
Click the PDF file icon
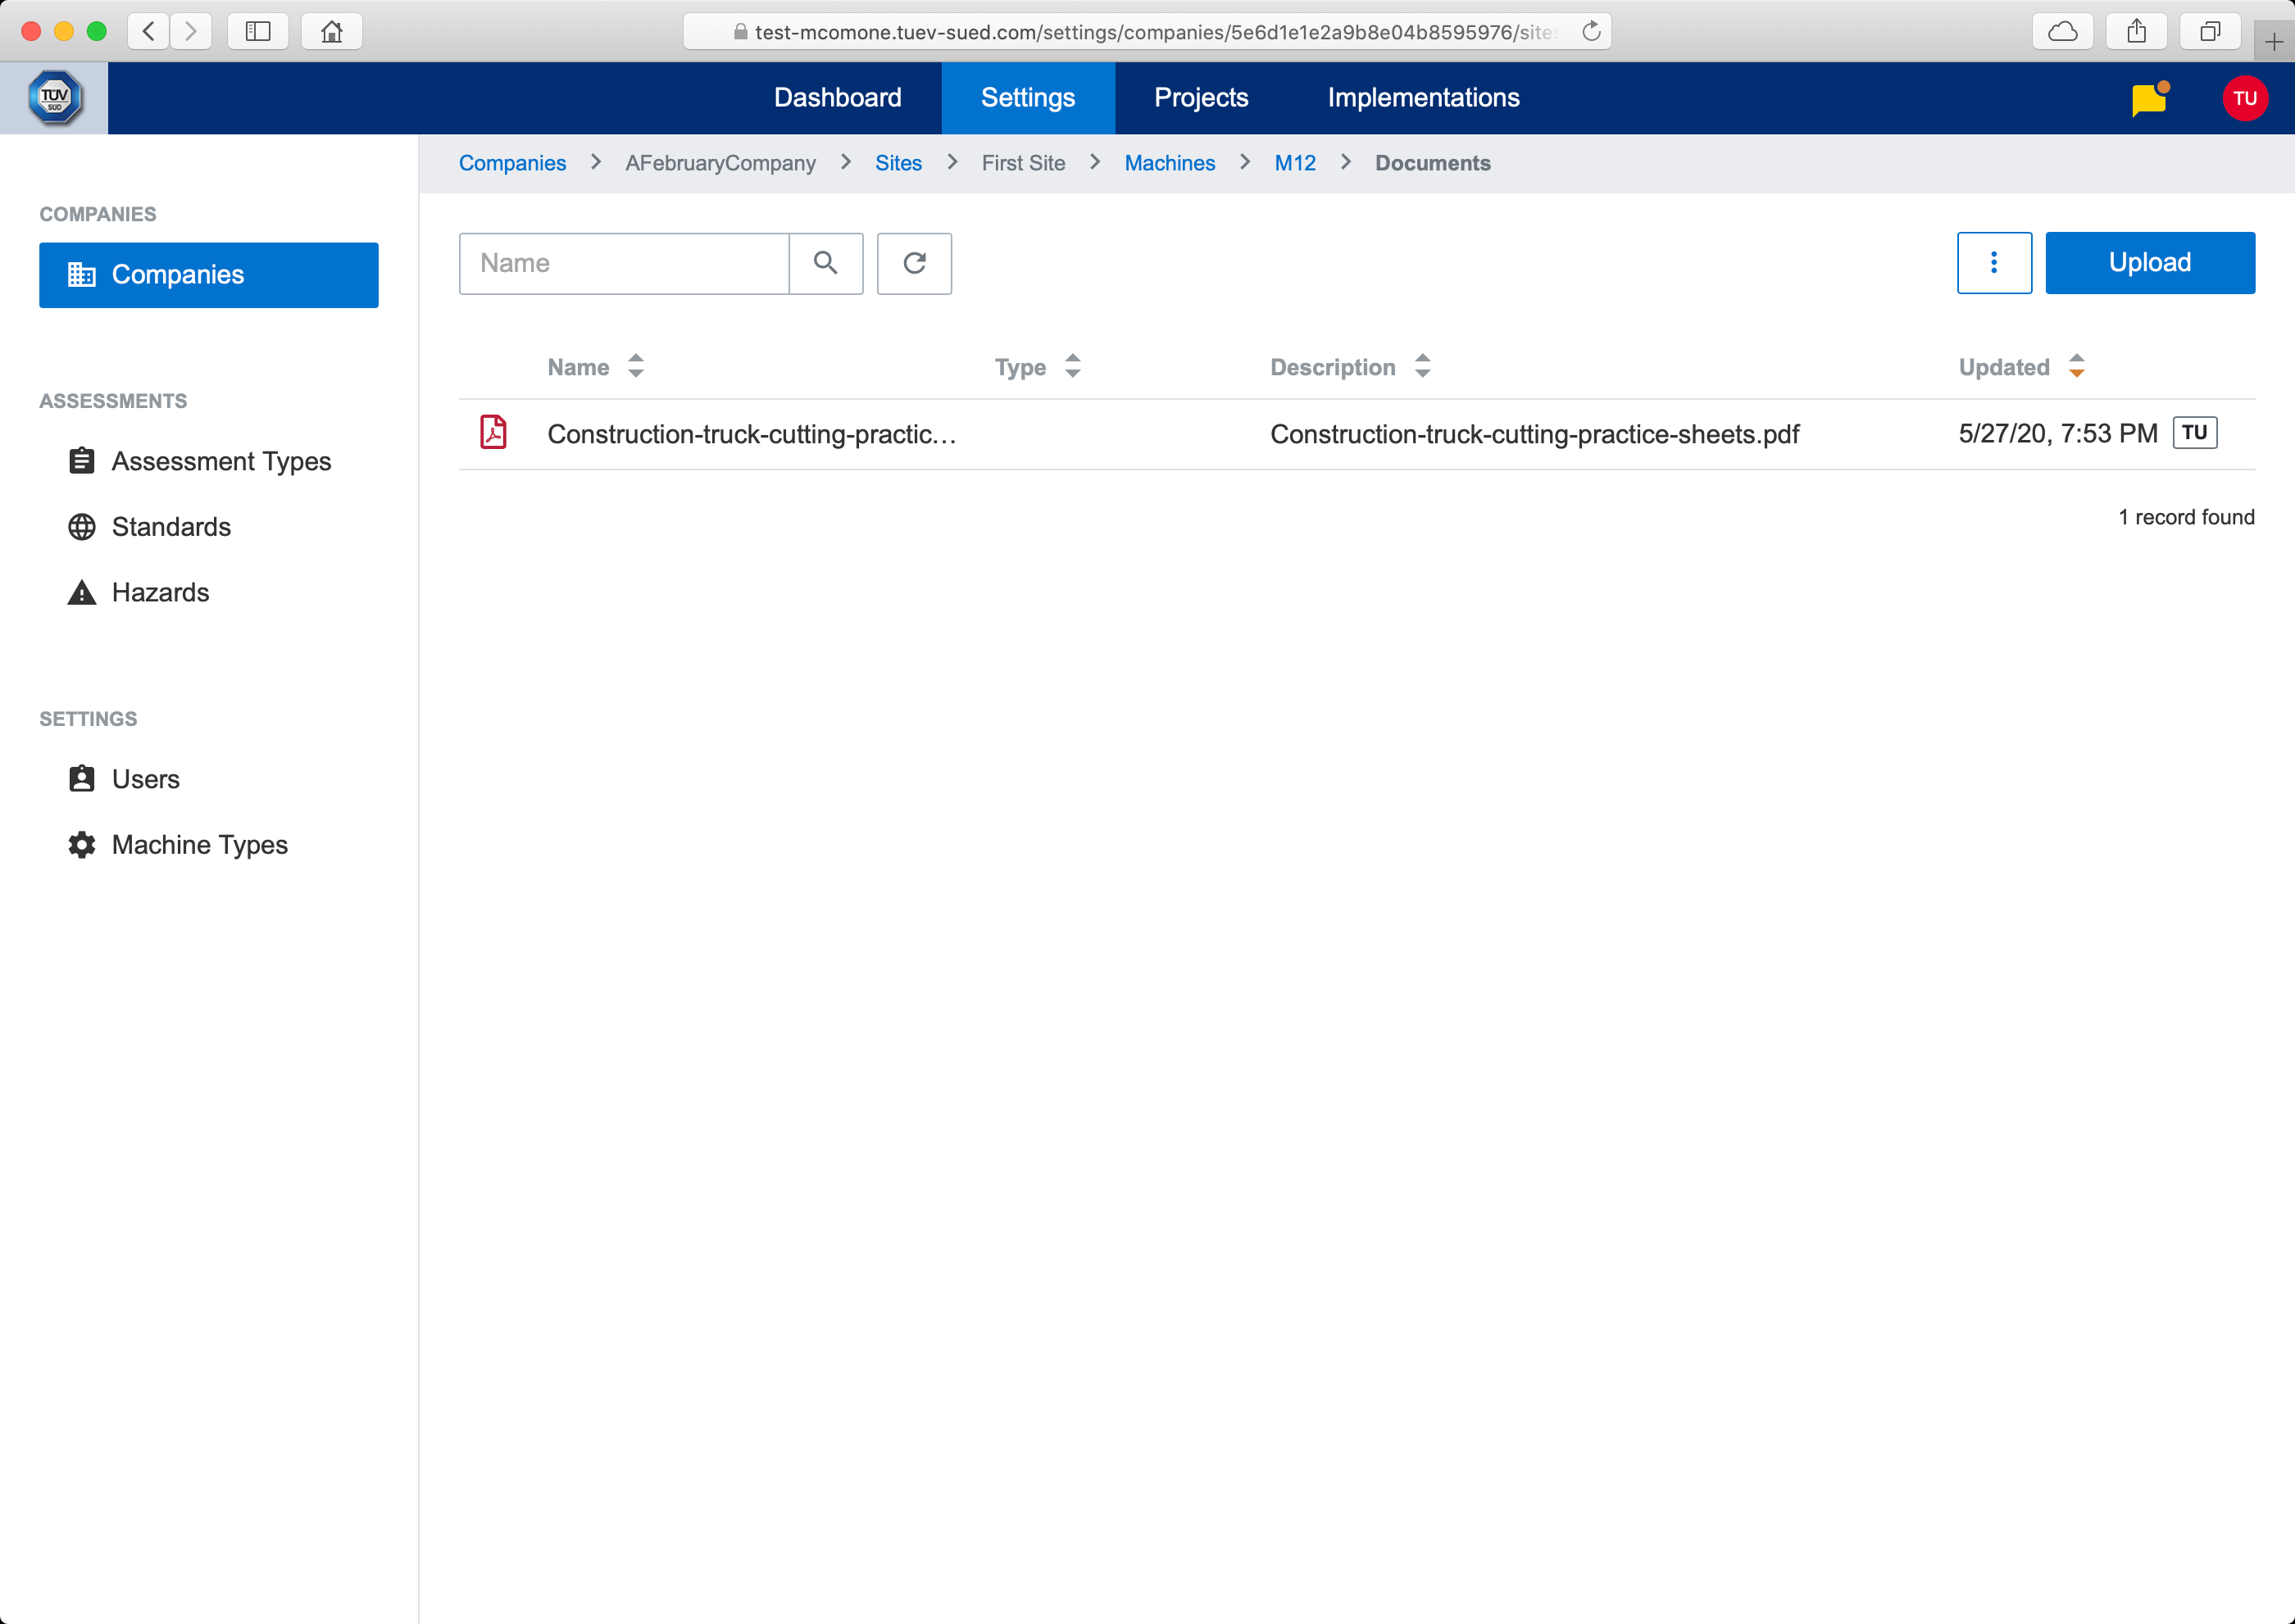click(493, 433)
